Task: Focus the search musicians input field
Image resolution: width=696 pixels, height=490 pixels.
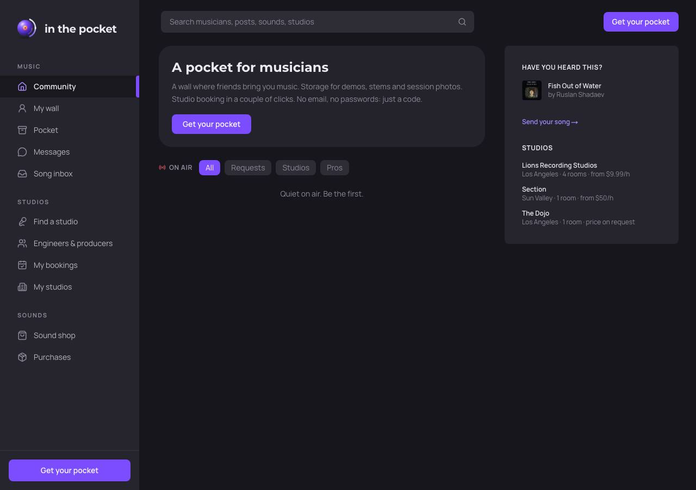Action: [x=318, y=22]
